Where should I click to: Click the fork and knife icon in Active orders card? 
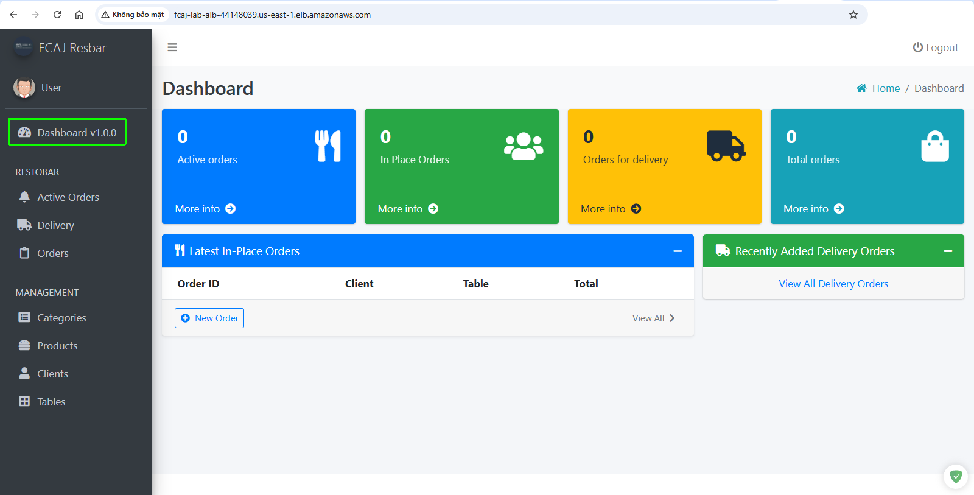pos(328,146)
